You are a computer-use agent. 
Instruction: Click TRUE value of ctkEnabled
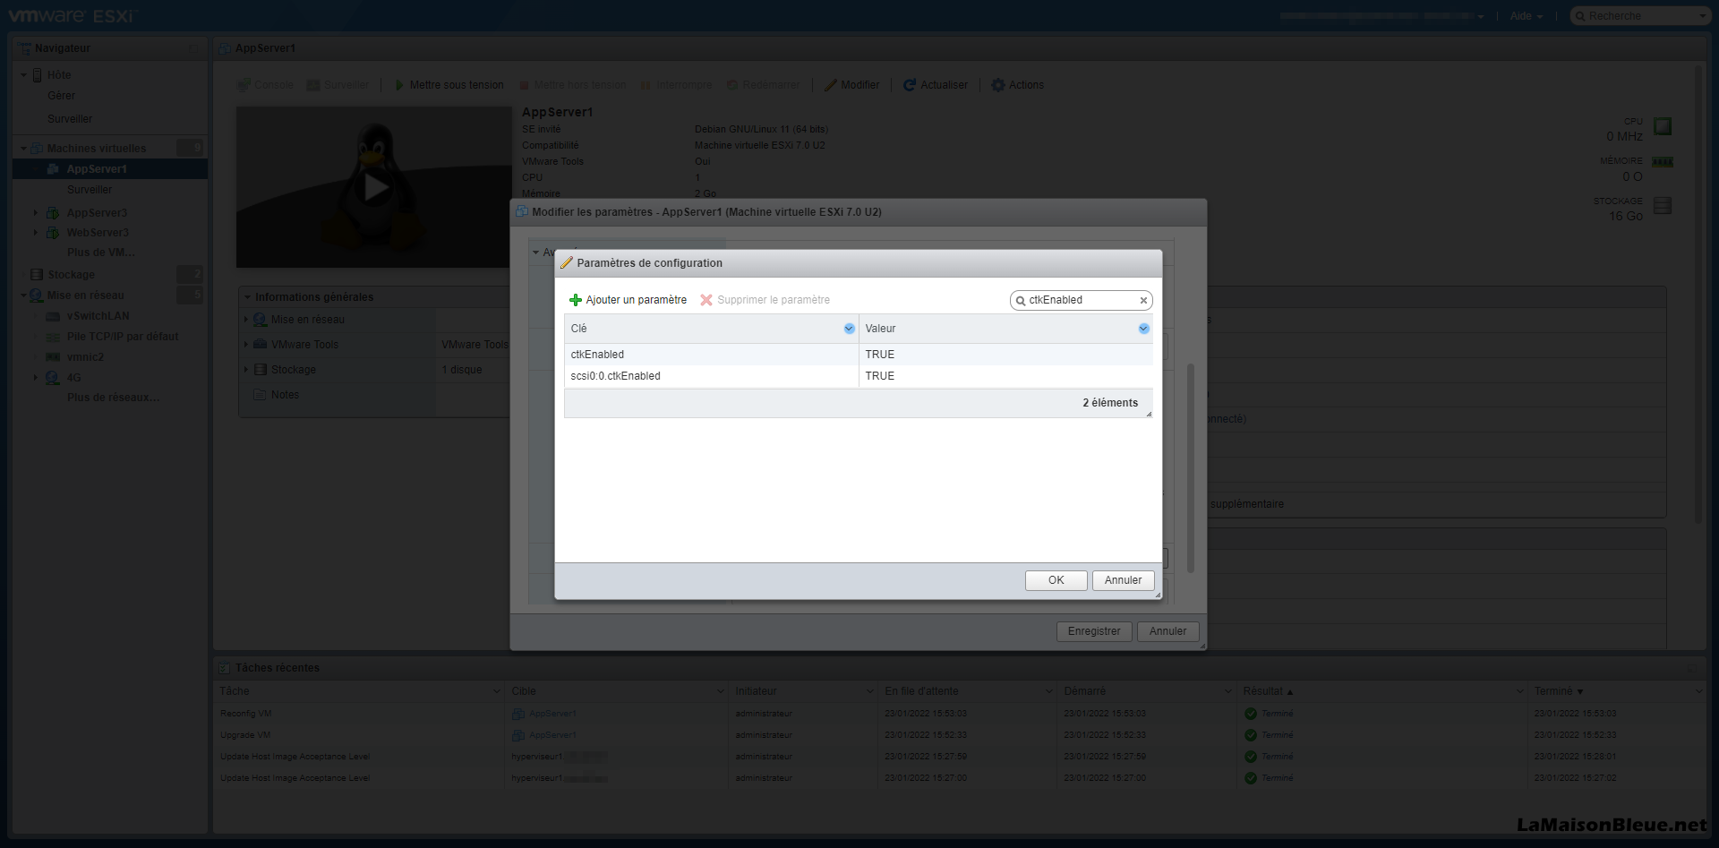click(x=879, y=355)
